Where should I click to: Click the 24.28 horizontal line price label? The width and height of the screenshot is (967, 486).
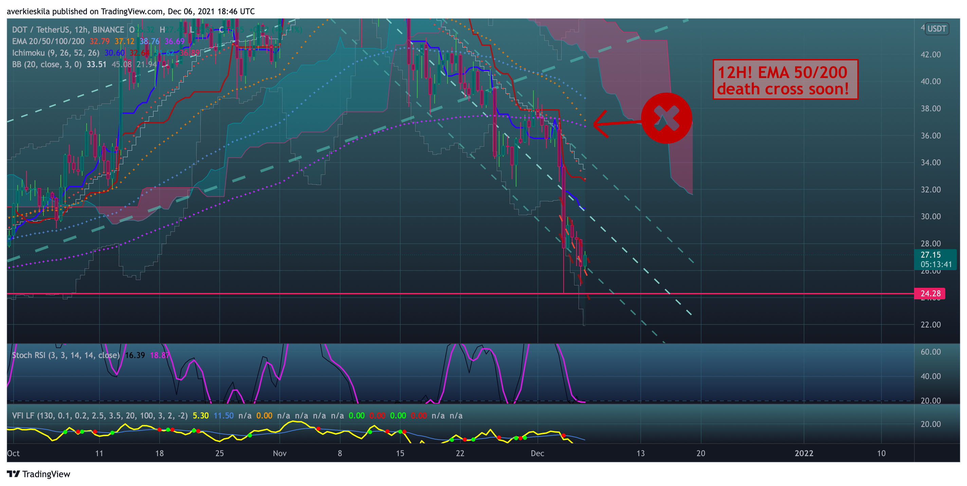click(930, 294)
